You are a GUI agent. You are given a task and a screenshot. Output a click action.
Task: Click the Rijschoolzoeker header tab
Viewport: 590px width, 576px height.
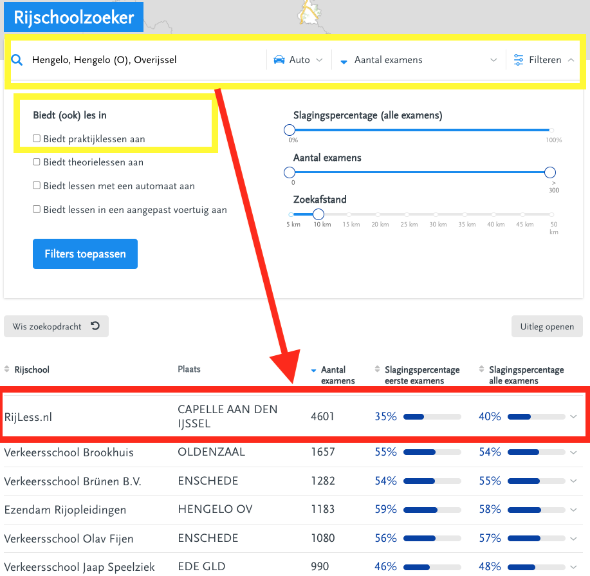[74, 17]
